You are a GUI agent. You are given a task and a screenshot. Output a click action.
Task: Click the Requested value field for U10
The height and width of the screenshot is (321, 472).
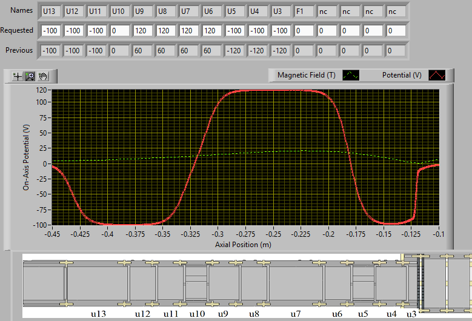tap(120, 30)
